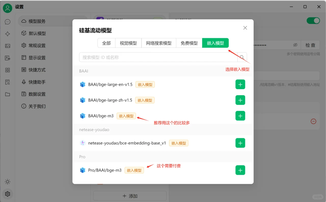Screen dimensions: 326x202
Task: Switch between light and dark theme
Action: point(7,182)
